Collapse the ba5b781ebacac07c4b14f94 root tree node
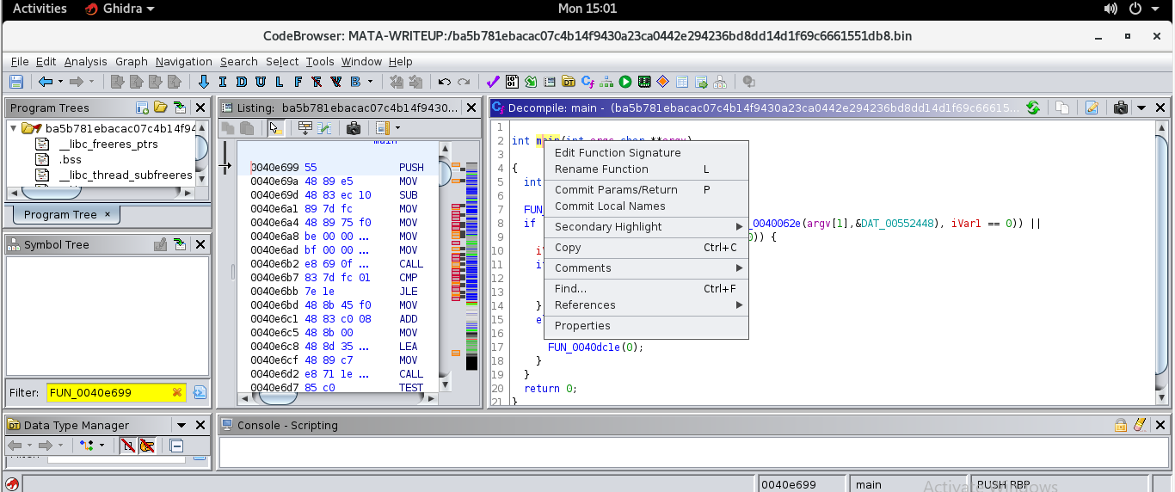Viewport: 1175px width, 492px height. (x=14, y=128)
